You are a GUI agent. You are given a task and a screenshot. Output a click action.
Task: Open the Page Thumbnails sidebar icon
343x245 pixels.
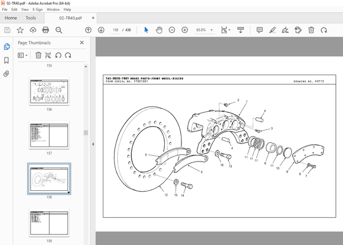coord(7,46)
